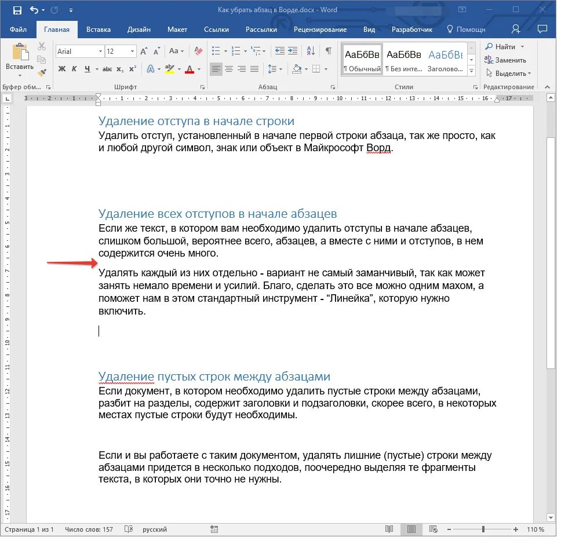Click the Sort A-Z icon

coord(311,51)
